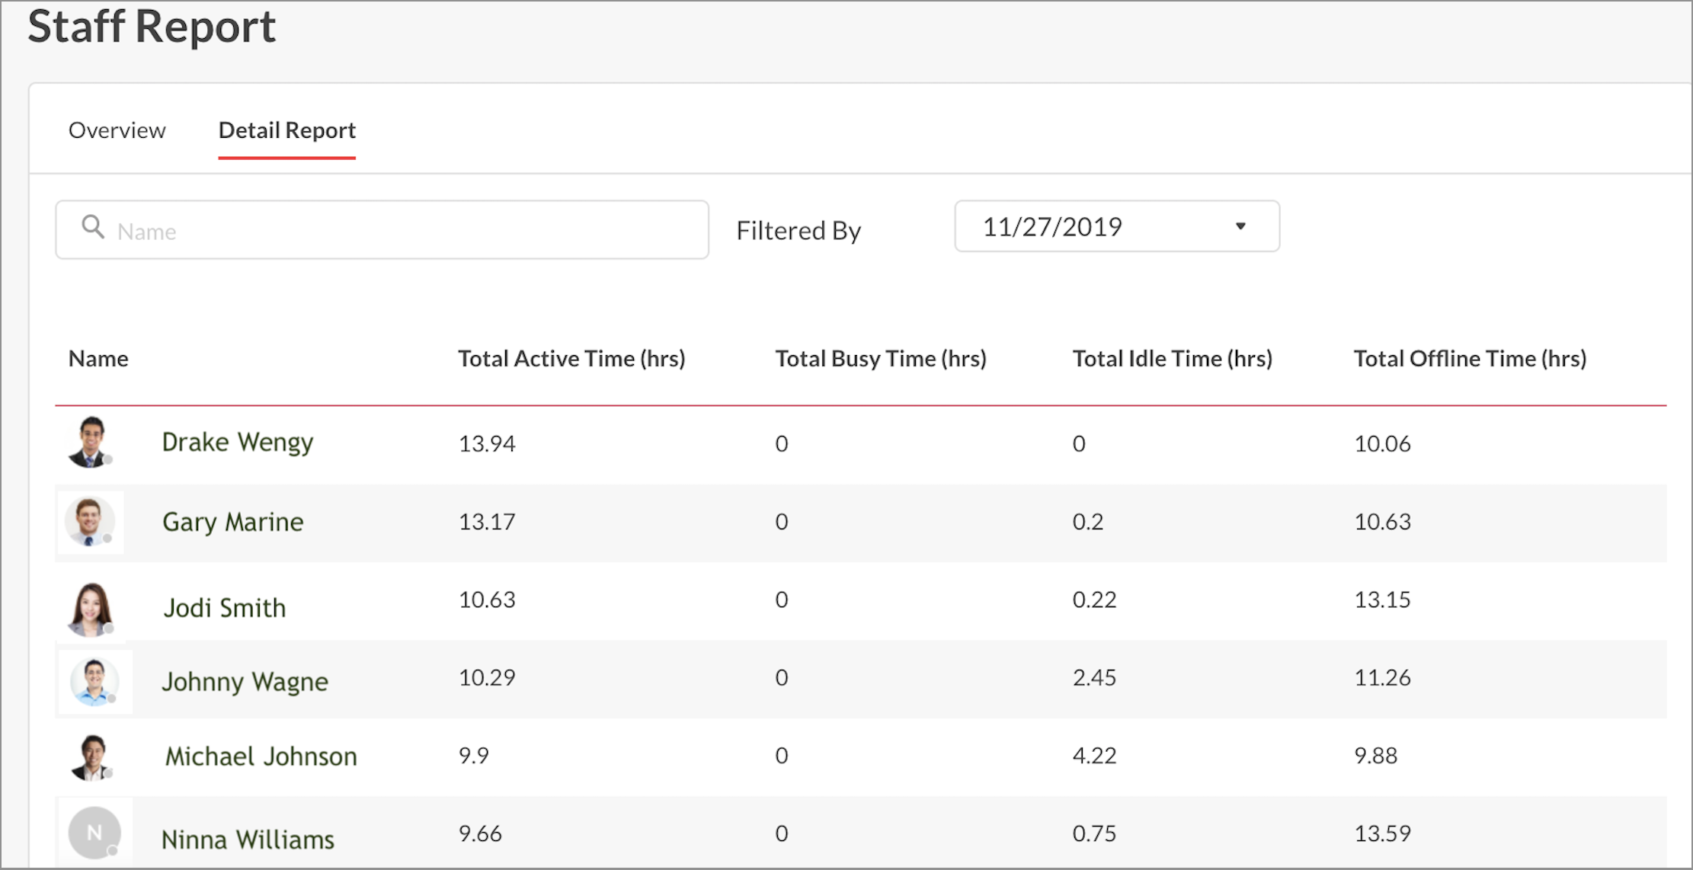Click Ninna Williams' gray initial avatar
Image resolution: width=1693 pixels, height=870 pixels.
click(x=94, y=833)
